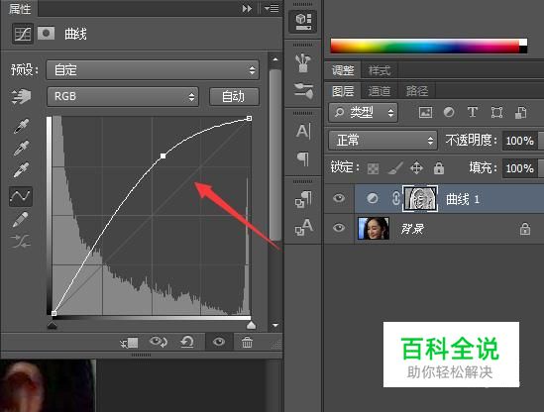Open the 类型 layer filter dropdown
544x412 pixels.
(x=364, y=112)
